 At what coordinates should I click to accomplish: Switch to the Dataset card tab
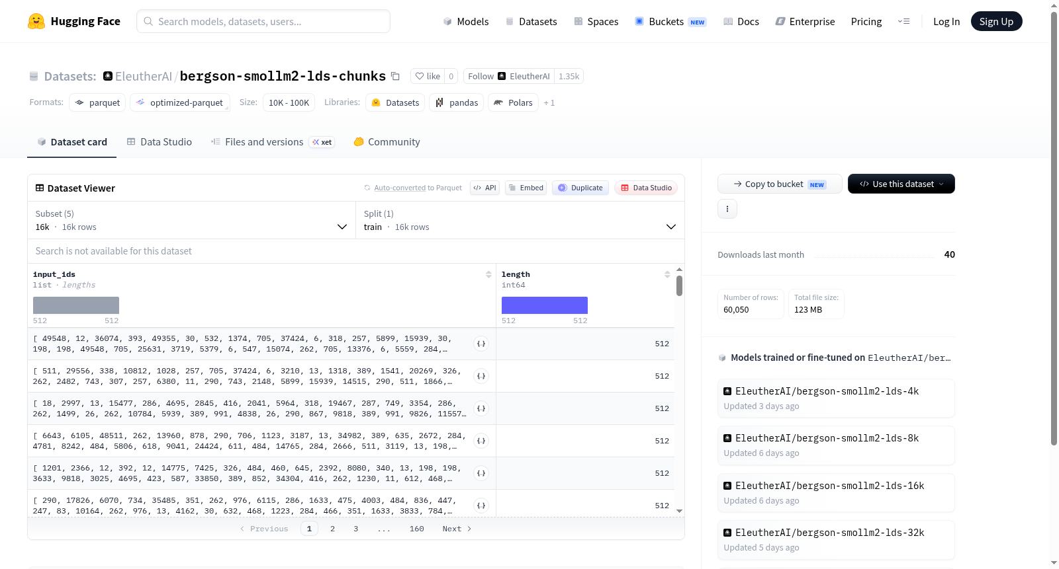pyautogui.click(x=71, y=142)
